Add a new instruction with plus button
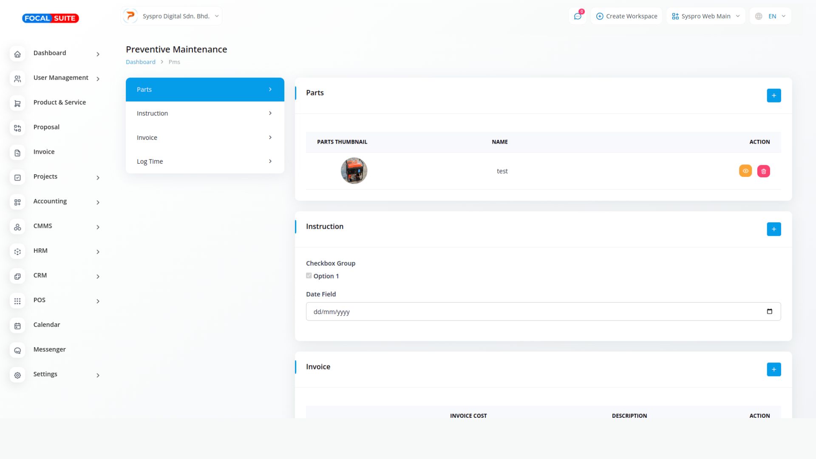This screenshot has width=816, height=459. pos(773,229)
